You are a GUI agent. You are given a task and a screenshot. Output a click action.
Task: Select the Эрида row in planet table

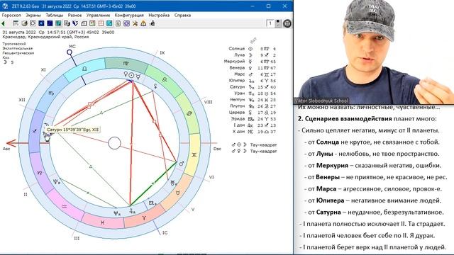(x=253, y=118)
